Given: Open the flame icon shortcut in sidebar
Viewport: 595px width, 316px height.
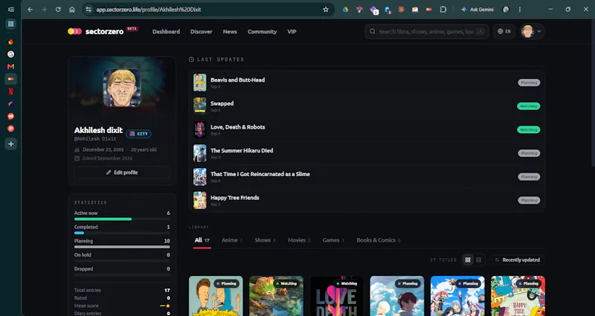Looking at the screenshot, I should (10, 42).
